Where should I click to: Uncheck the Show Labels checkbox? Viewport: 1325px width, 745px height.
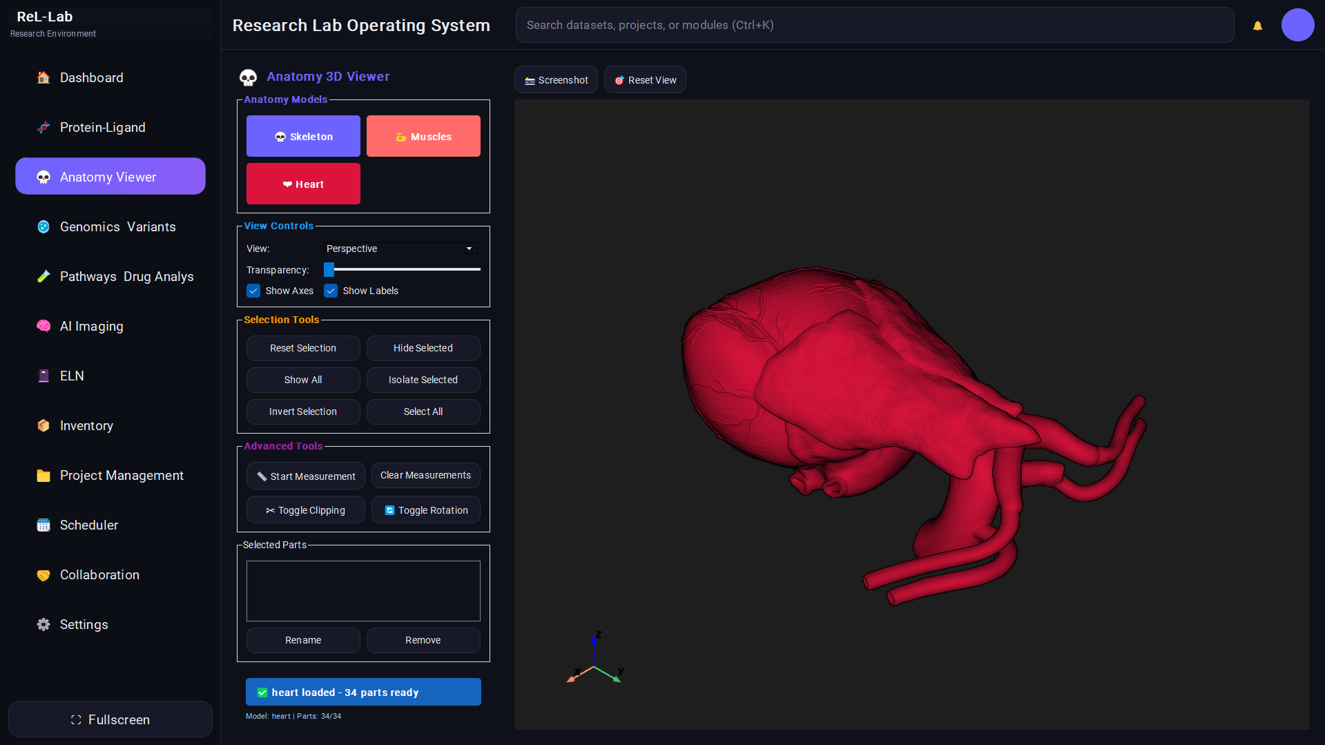pyautogui.click(x=331, y=291)
